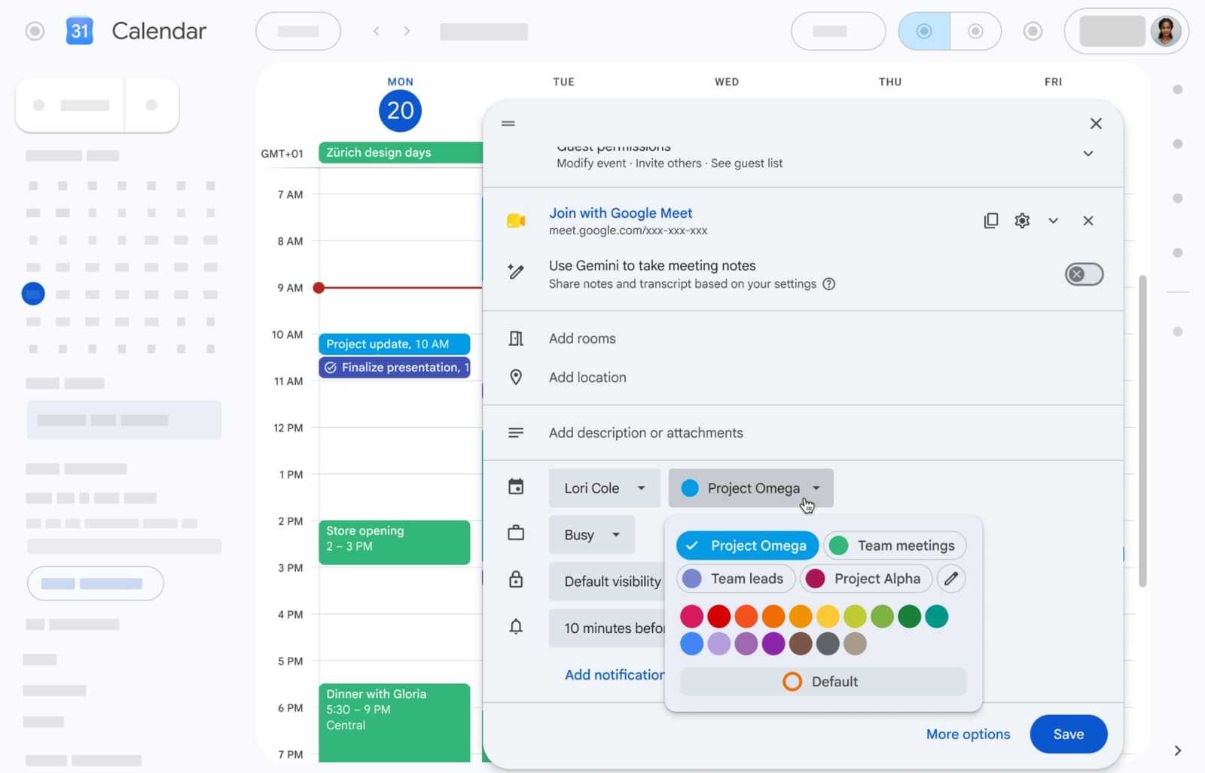
Task: Edit labels with the pencil icon
Action: [951, 579]
